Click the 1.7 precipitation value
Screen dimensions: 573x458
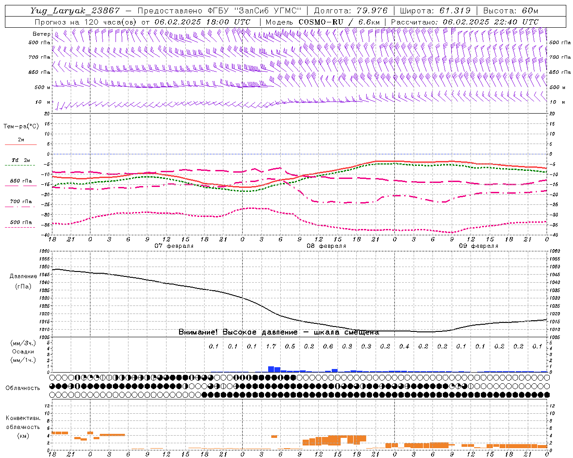click(x=271, y=346)
